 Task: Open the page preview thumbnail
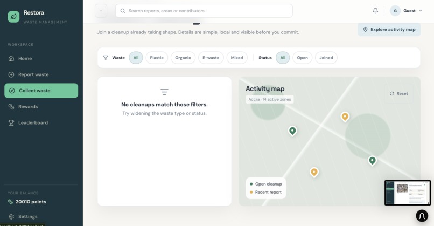[408, 193]
